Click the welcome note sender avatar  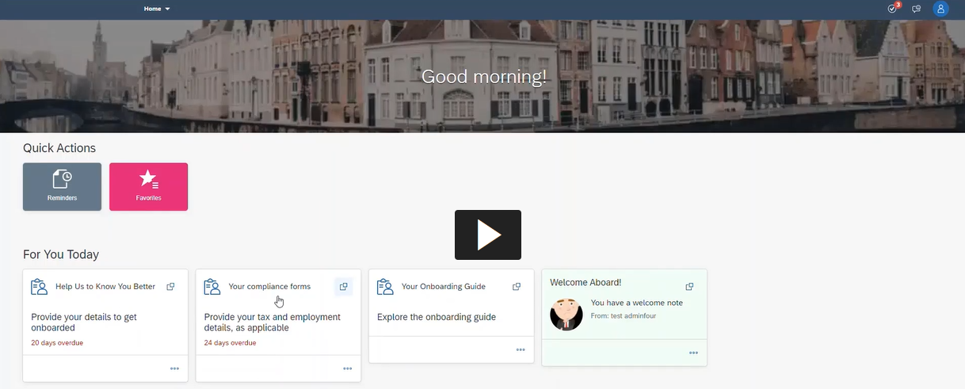[x=566, y=315]
